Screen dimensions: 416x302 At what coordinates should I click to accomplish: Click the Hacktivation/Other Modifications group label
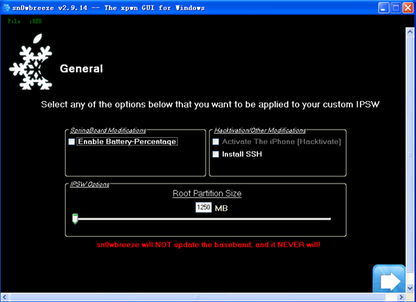(259, 130)
